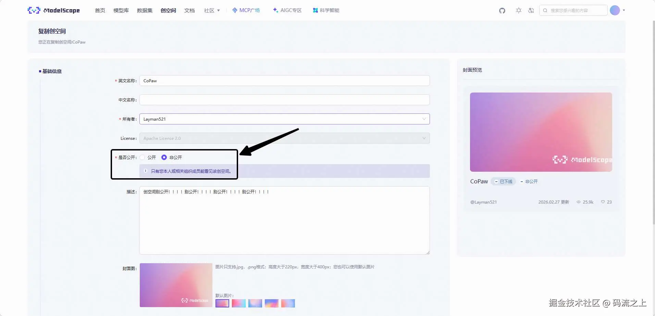Screen dimensions: 655x316
Task: Click the user avatar circle
Action: tap(615, 10)
